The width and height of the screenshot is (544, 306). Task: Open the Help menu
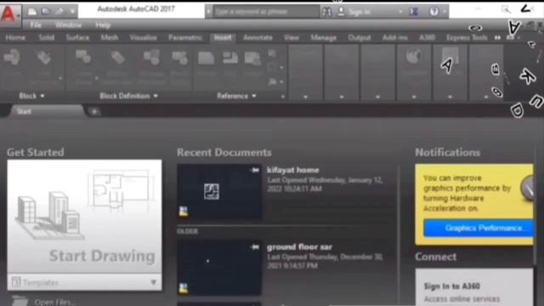pyautogui.click(x=103, y=25)
